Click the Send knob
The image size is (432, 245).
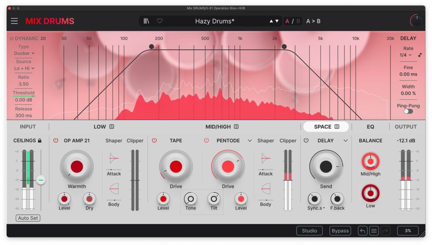coord(326,166)
